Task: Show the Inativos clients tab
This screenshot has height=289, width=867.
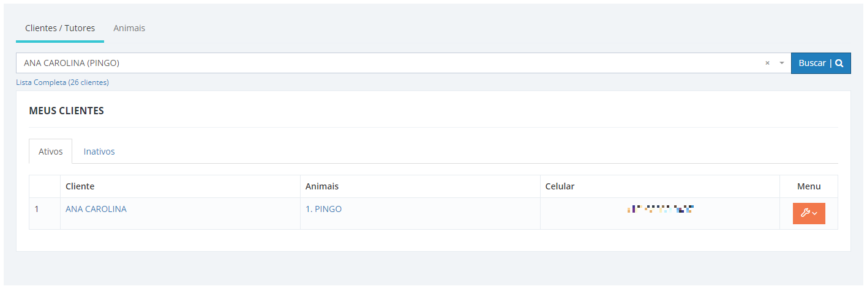Action: [x=99, y=152]
